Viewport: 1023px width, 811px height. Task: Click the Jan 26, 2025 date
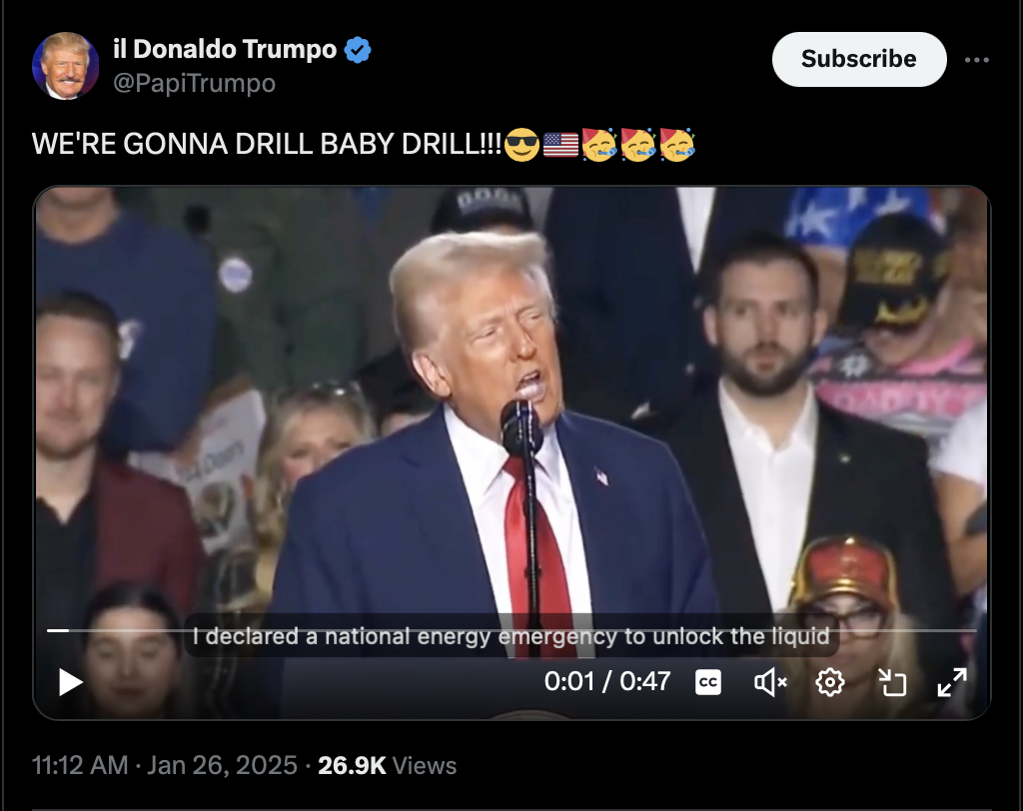point(222,765)
